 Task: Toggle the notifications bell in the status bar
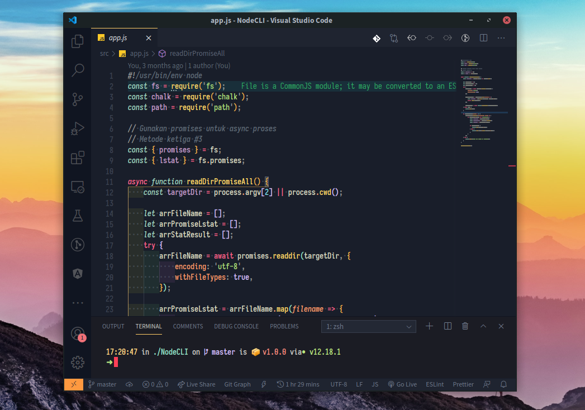(505, 384)
